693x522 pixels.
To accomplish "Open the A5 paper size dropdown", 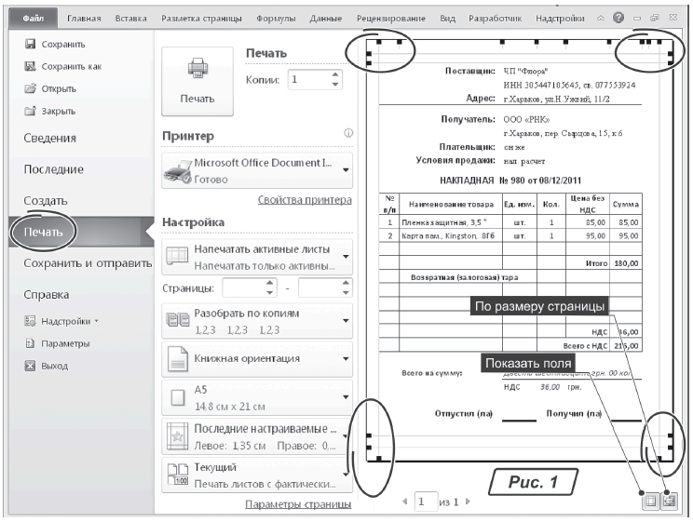I will pyautogui.click(x=258, y=398).
